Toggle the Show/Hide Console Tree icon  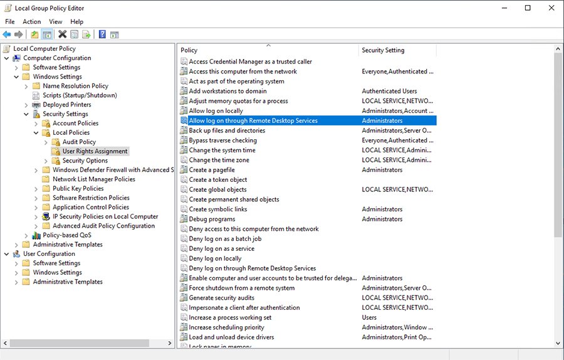tap(46, 34)
